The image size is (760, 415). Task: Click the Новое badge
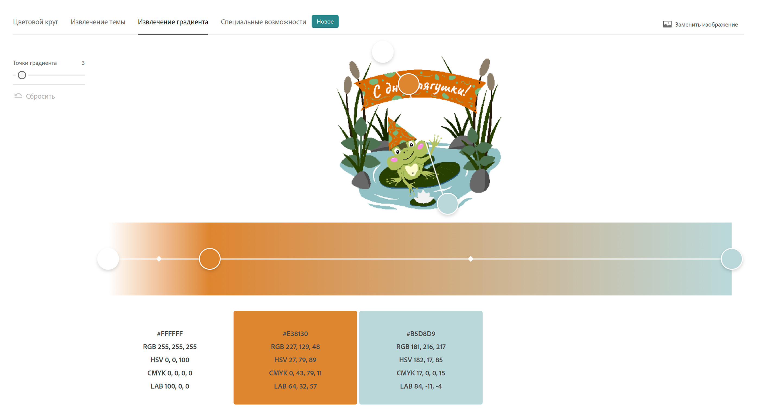click(325, 21)
